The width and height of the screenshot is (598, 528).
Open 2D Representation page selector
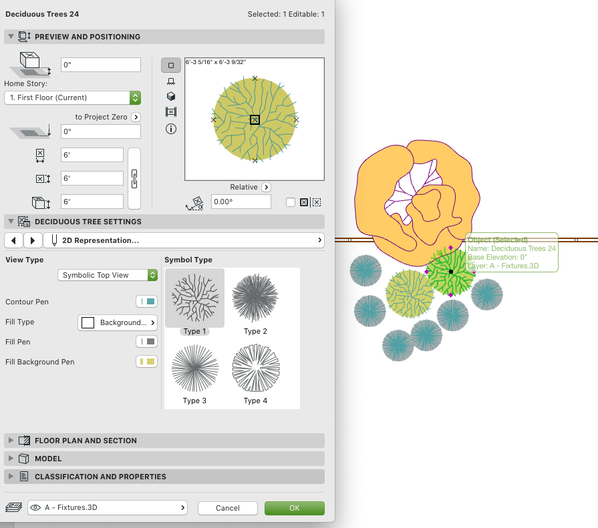click(184, 240)
